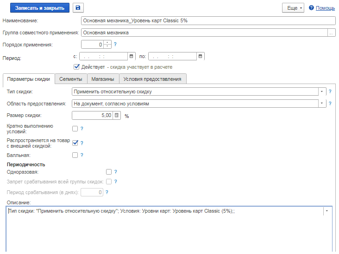Screen dimensions: 339x254
Task: Increase Порядок применения with up arrow
Action: [107, 42]
